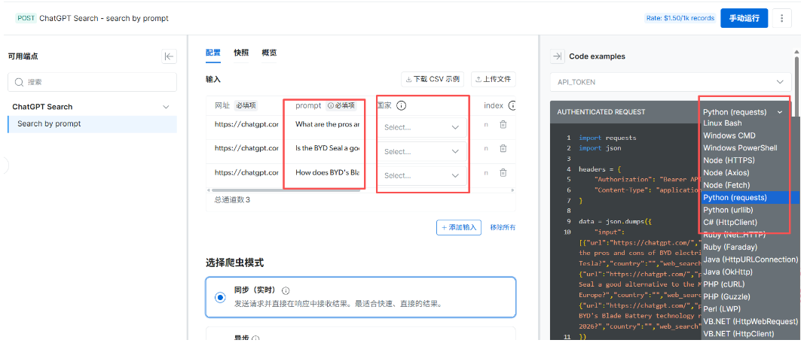
Task: Switch to the 配置 tab
Action: 212,53
